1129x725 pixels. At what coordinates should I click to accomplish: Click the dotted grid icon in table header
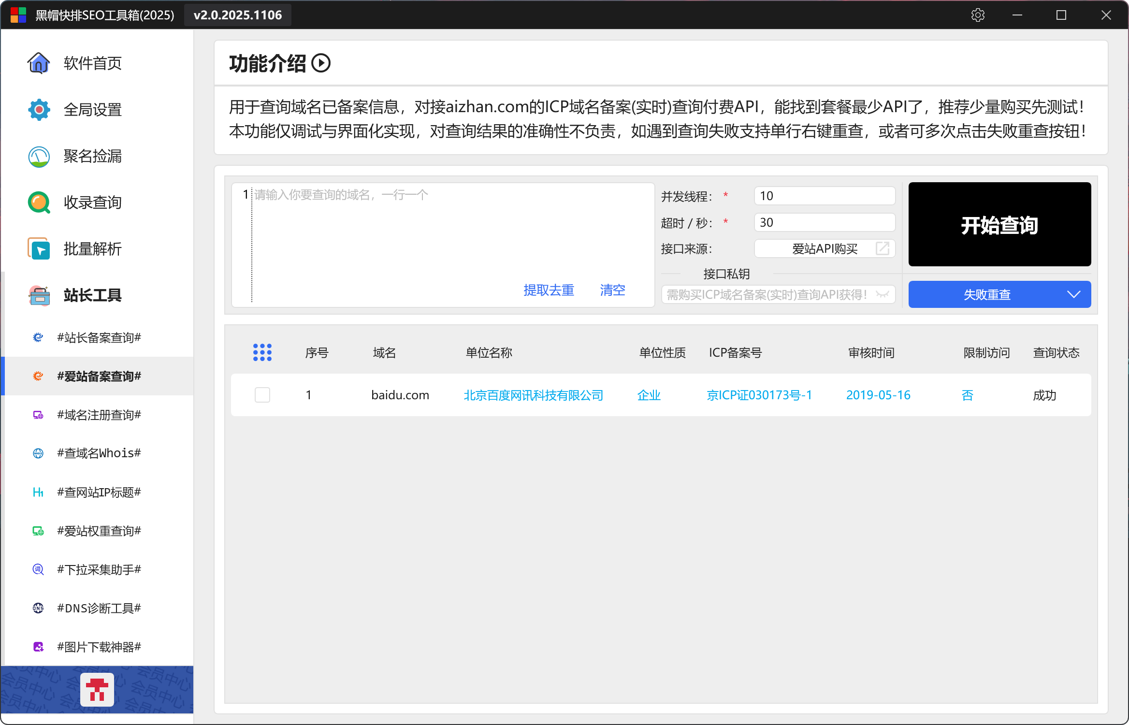(x=262, y=352)
